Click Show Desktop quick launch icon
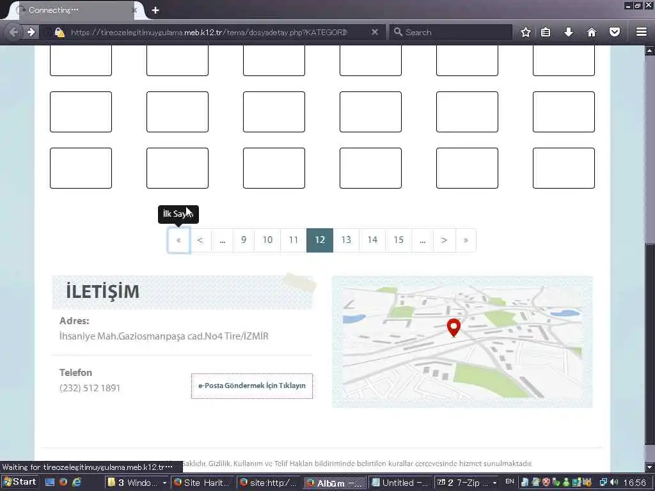This screenshot has width=655, height=491. coord(50,482)
